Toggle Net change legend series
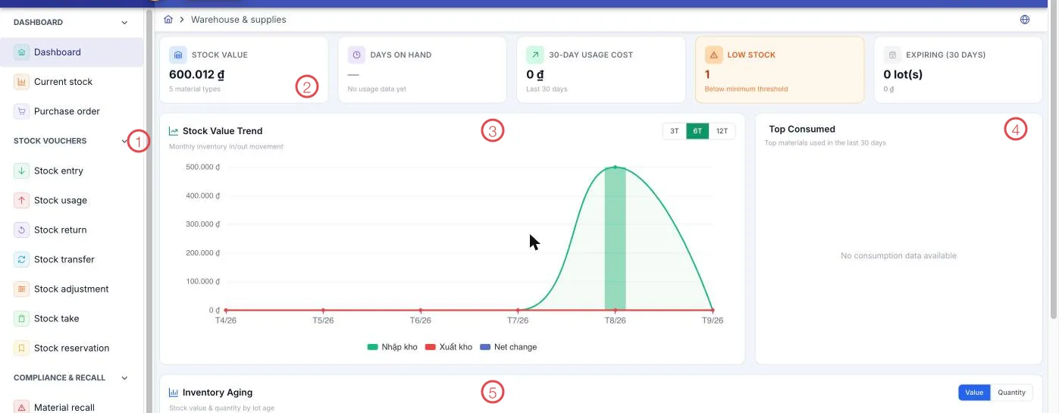Image resolution: width=1059 pixels, height=413 pixels. [508, 347]
